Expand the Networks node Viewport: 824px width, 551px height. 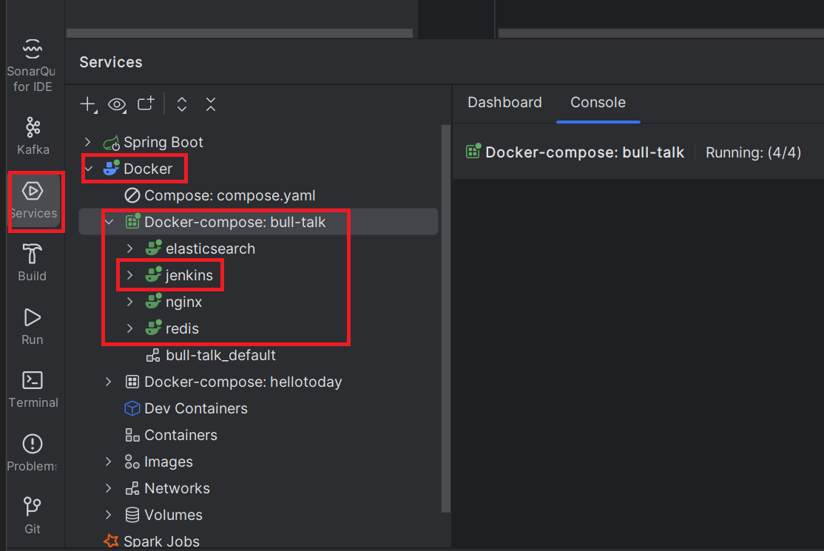108,488
